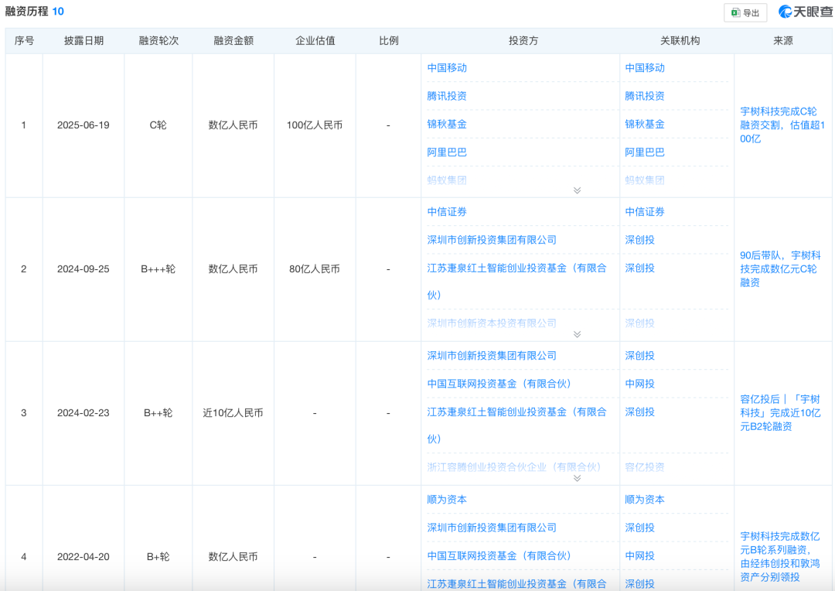Open 顺为资本 in the 投资方 column

(447, 500)
